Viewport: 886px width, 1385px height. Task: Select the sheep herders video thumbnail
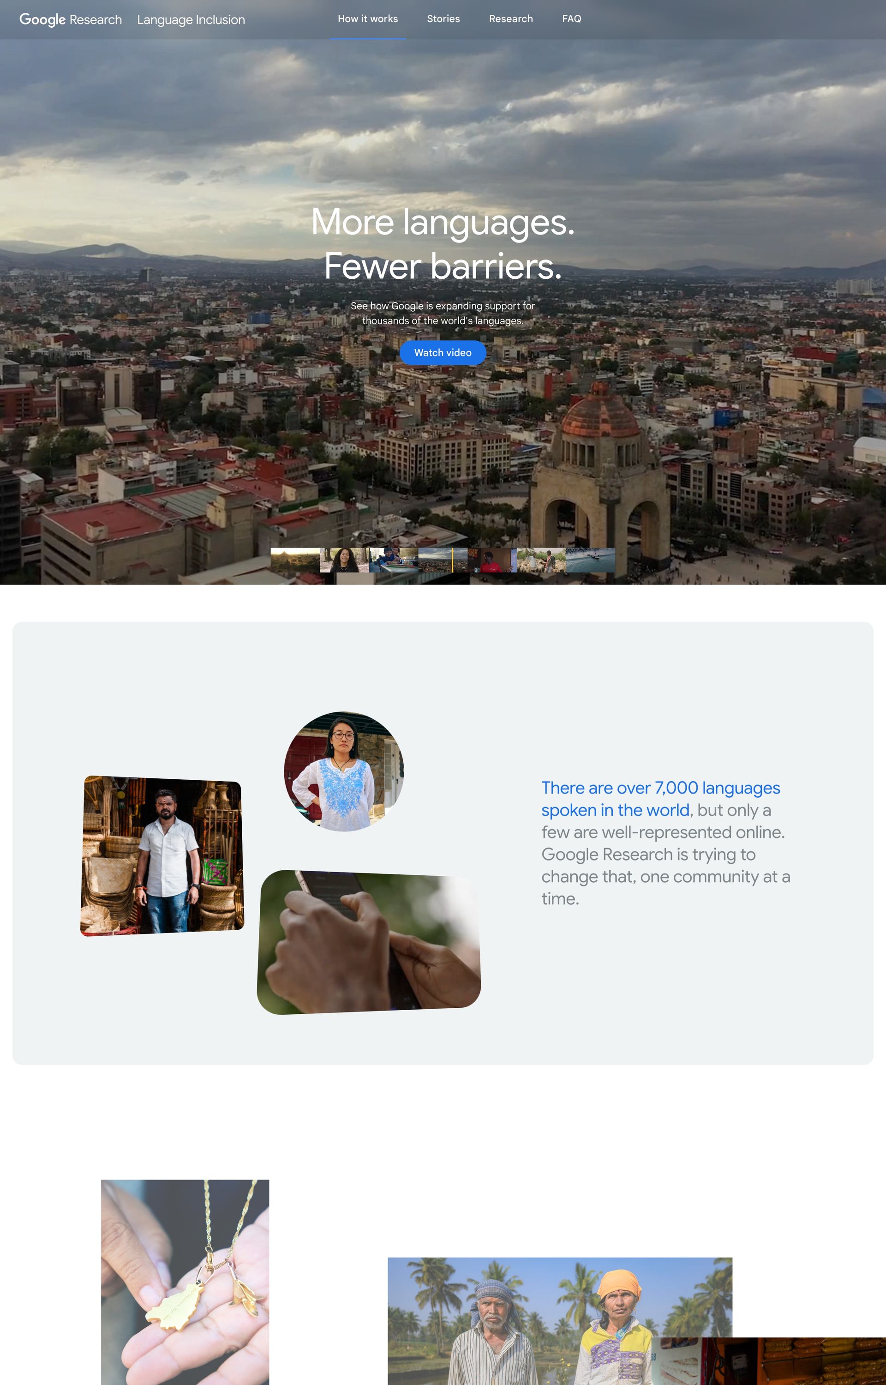pos(541,560)
